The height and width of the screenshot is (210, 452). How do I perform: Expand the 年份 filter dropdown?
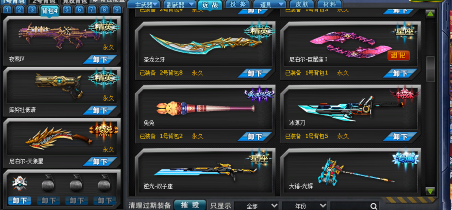pyautogui.click(x=304, y=206)
